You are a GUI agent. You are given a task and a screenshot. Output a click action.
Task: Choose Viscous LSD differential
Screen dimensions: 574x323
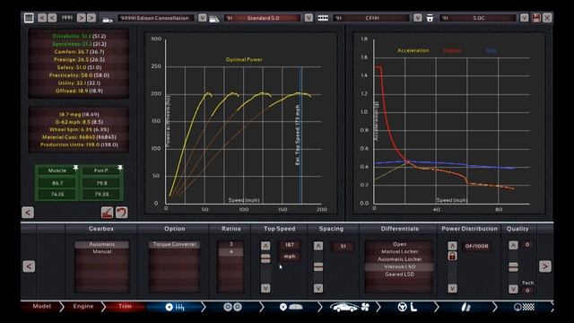(399, 266)
